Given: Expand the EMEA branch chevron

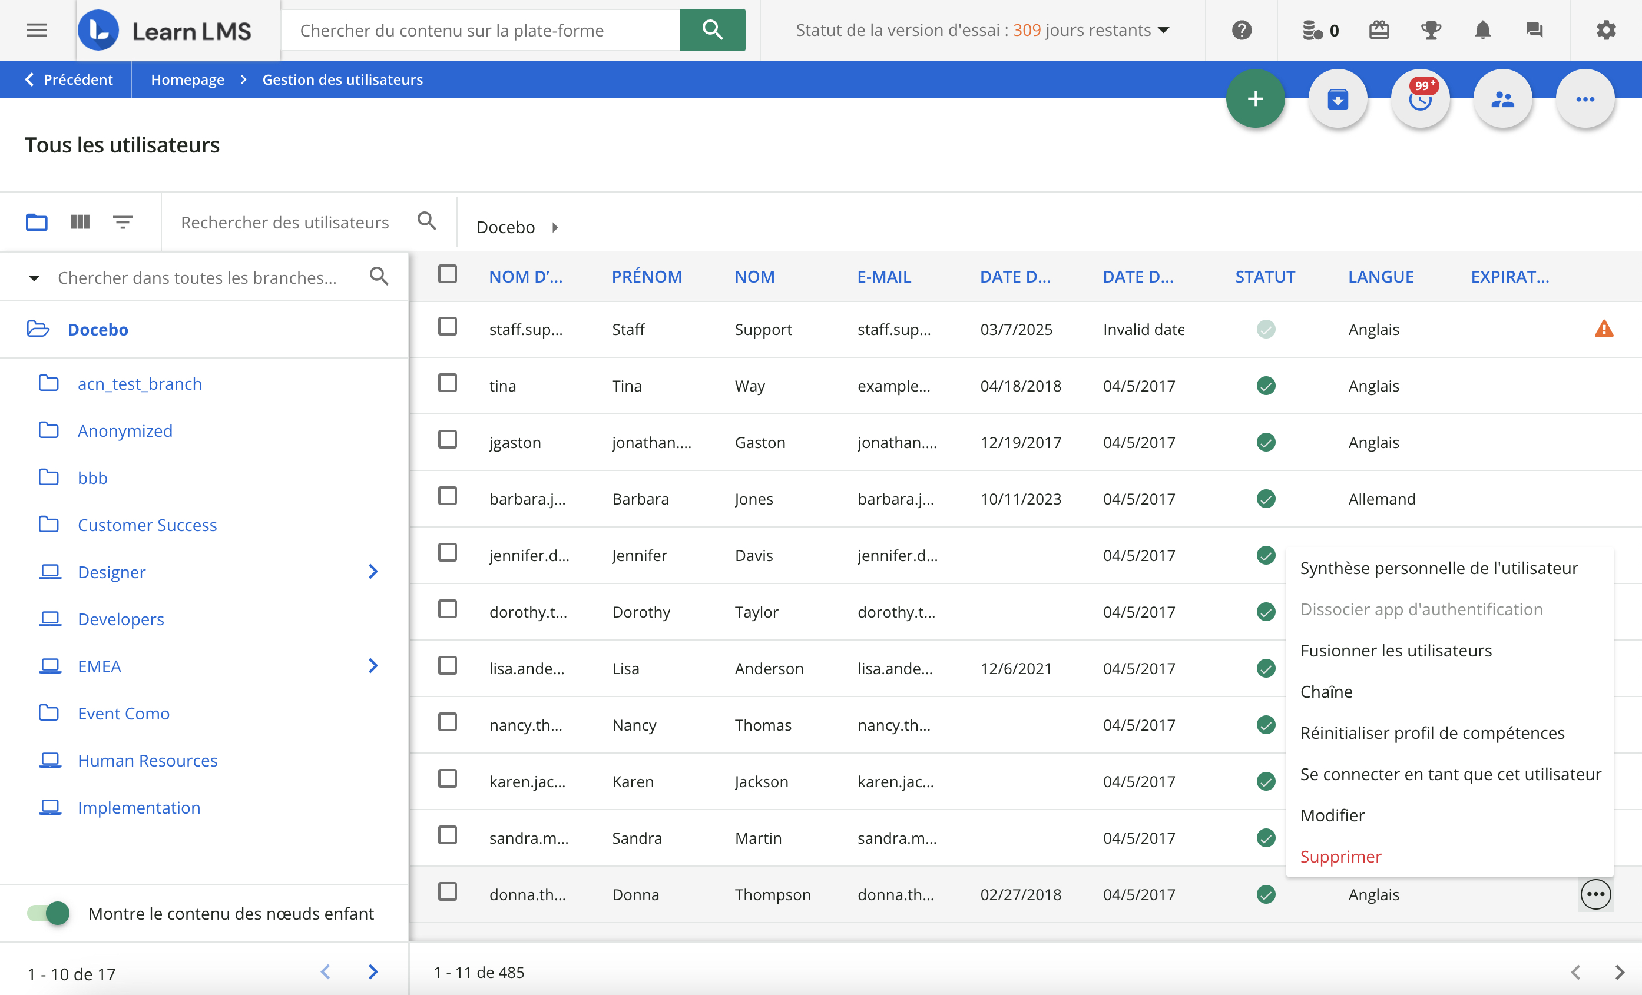Looking at the screenshot, I should pyautogui.click(x=373, y=666).
